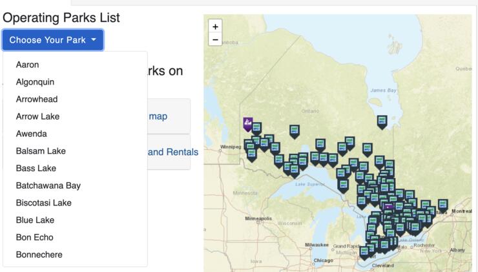Select Aaron from the park list
This screenshot has height=272, width=478.
coord(27,65)
